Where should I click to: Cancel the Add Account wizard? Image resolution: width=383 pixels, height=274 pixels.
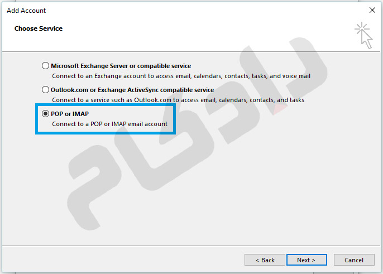click(354, 260)
